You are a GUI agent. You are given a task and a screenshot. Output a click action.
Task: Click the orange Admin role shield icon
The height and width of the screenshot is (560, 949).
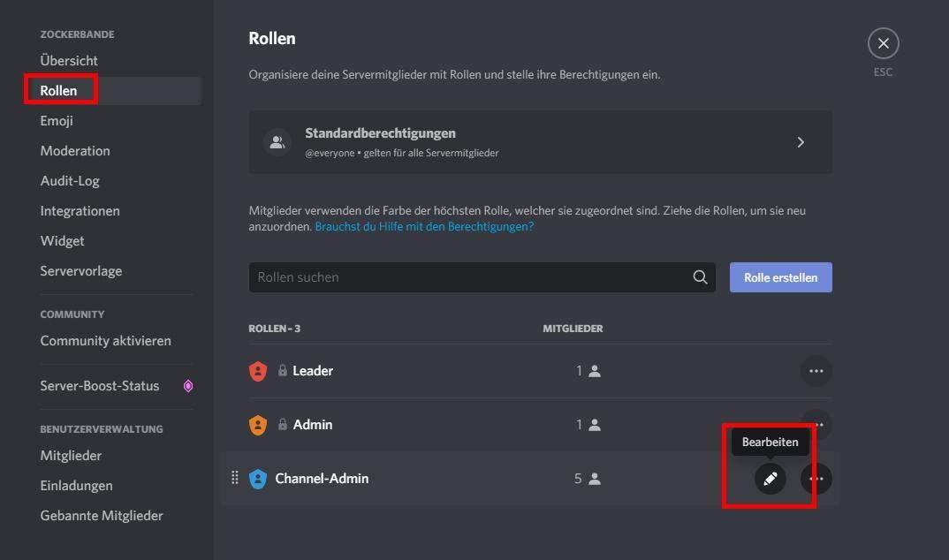click(x=258, y=424)
